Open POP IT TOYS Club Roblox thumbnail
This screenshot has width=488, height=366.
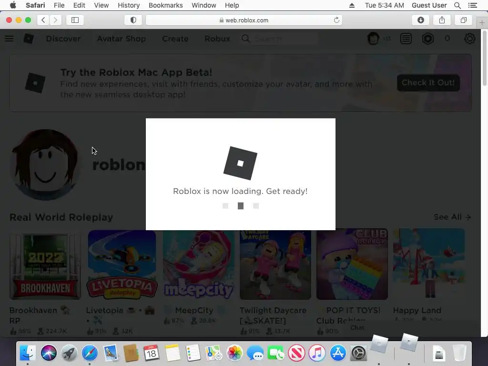(352, 264)
